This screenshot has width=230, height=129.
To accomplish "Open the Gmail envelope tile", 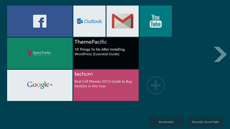I will click(123, 21).
